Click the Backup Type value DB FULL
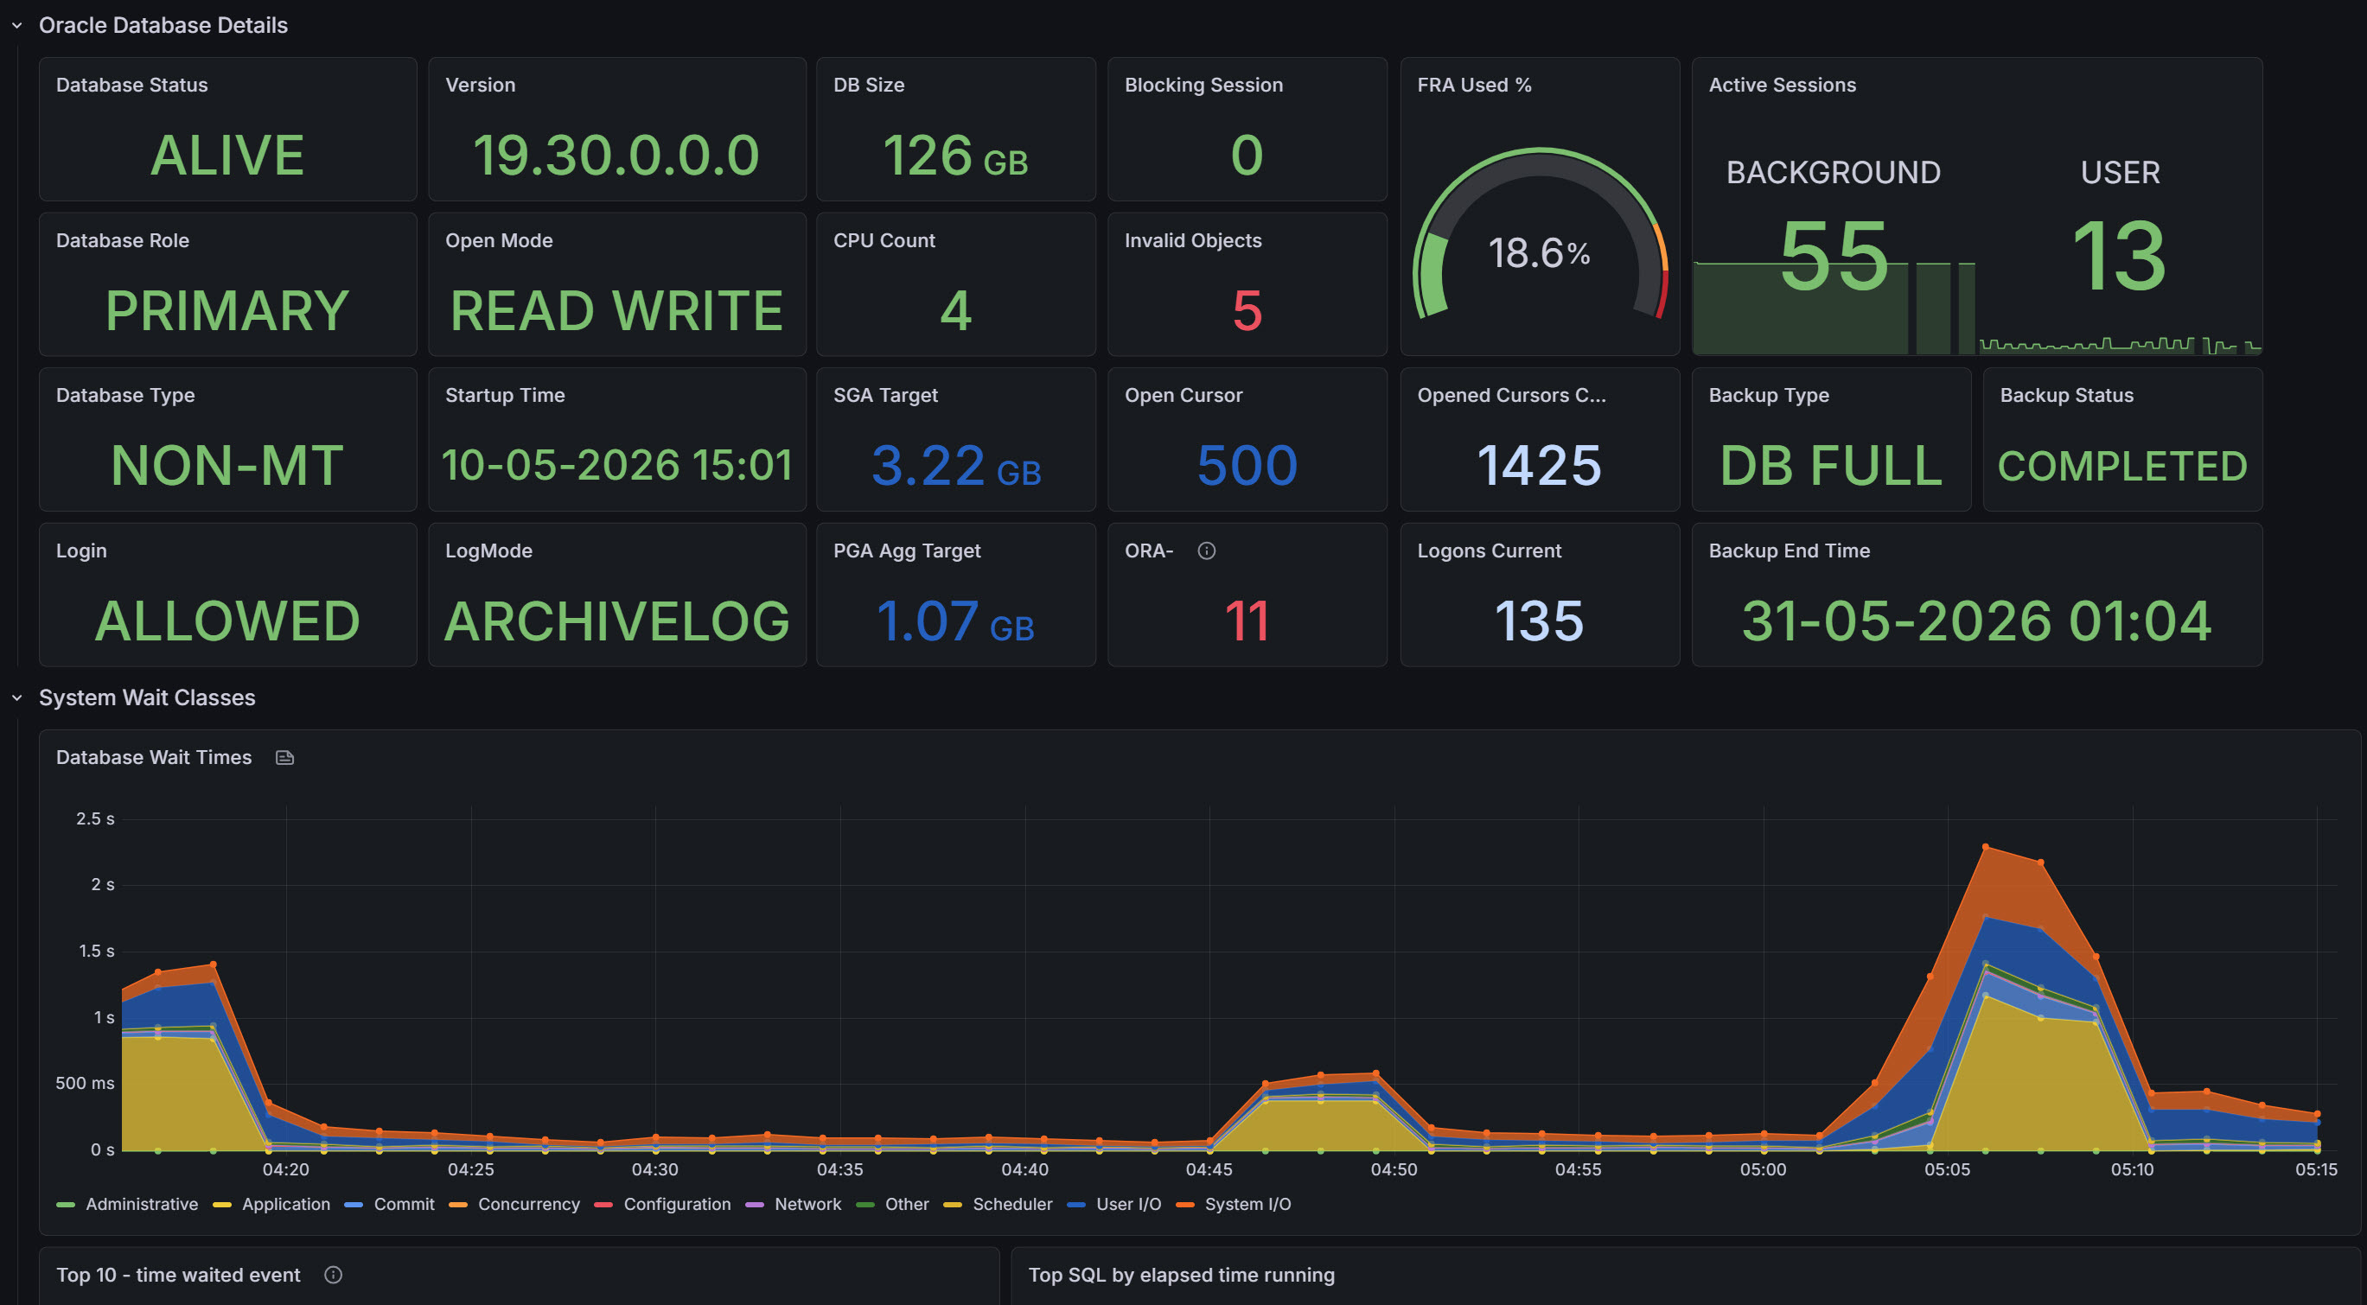This screenshot has height=1305, width=2367. [x=1831, y=466]
